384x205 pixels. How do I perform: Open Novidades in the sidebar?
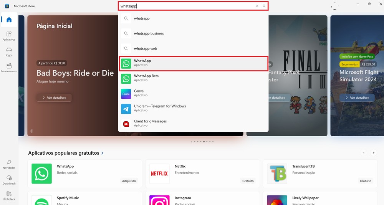[9, 164]
